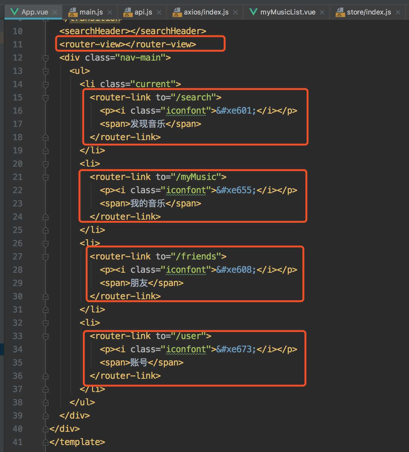Fold the /friends router-link at line 27
Viewport: 409px width, 452px height.
46,257
